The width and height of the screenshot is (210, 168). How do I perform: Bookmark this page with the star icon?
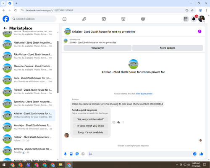point(192,10)
